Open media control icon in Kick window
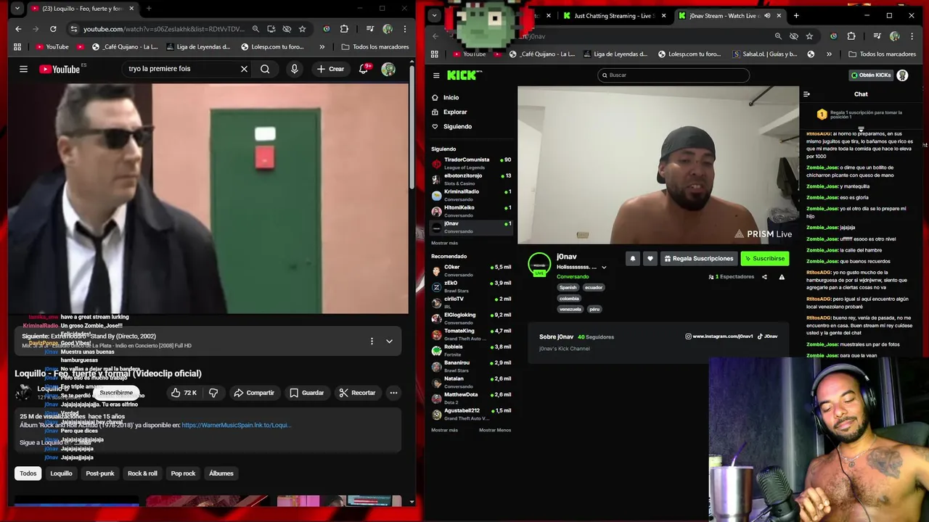 877,36
